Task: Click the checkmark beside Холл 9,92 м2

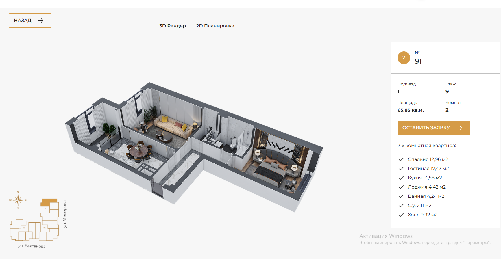Action: 401,215
